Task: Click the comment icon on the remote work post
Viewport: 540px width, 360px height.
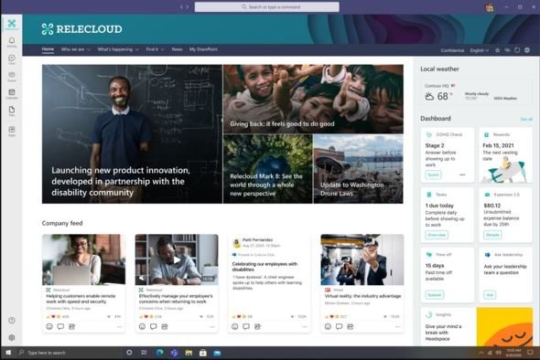Action: point(60,326)
